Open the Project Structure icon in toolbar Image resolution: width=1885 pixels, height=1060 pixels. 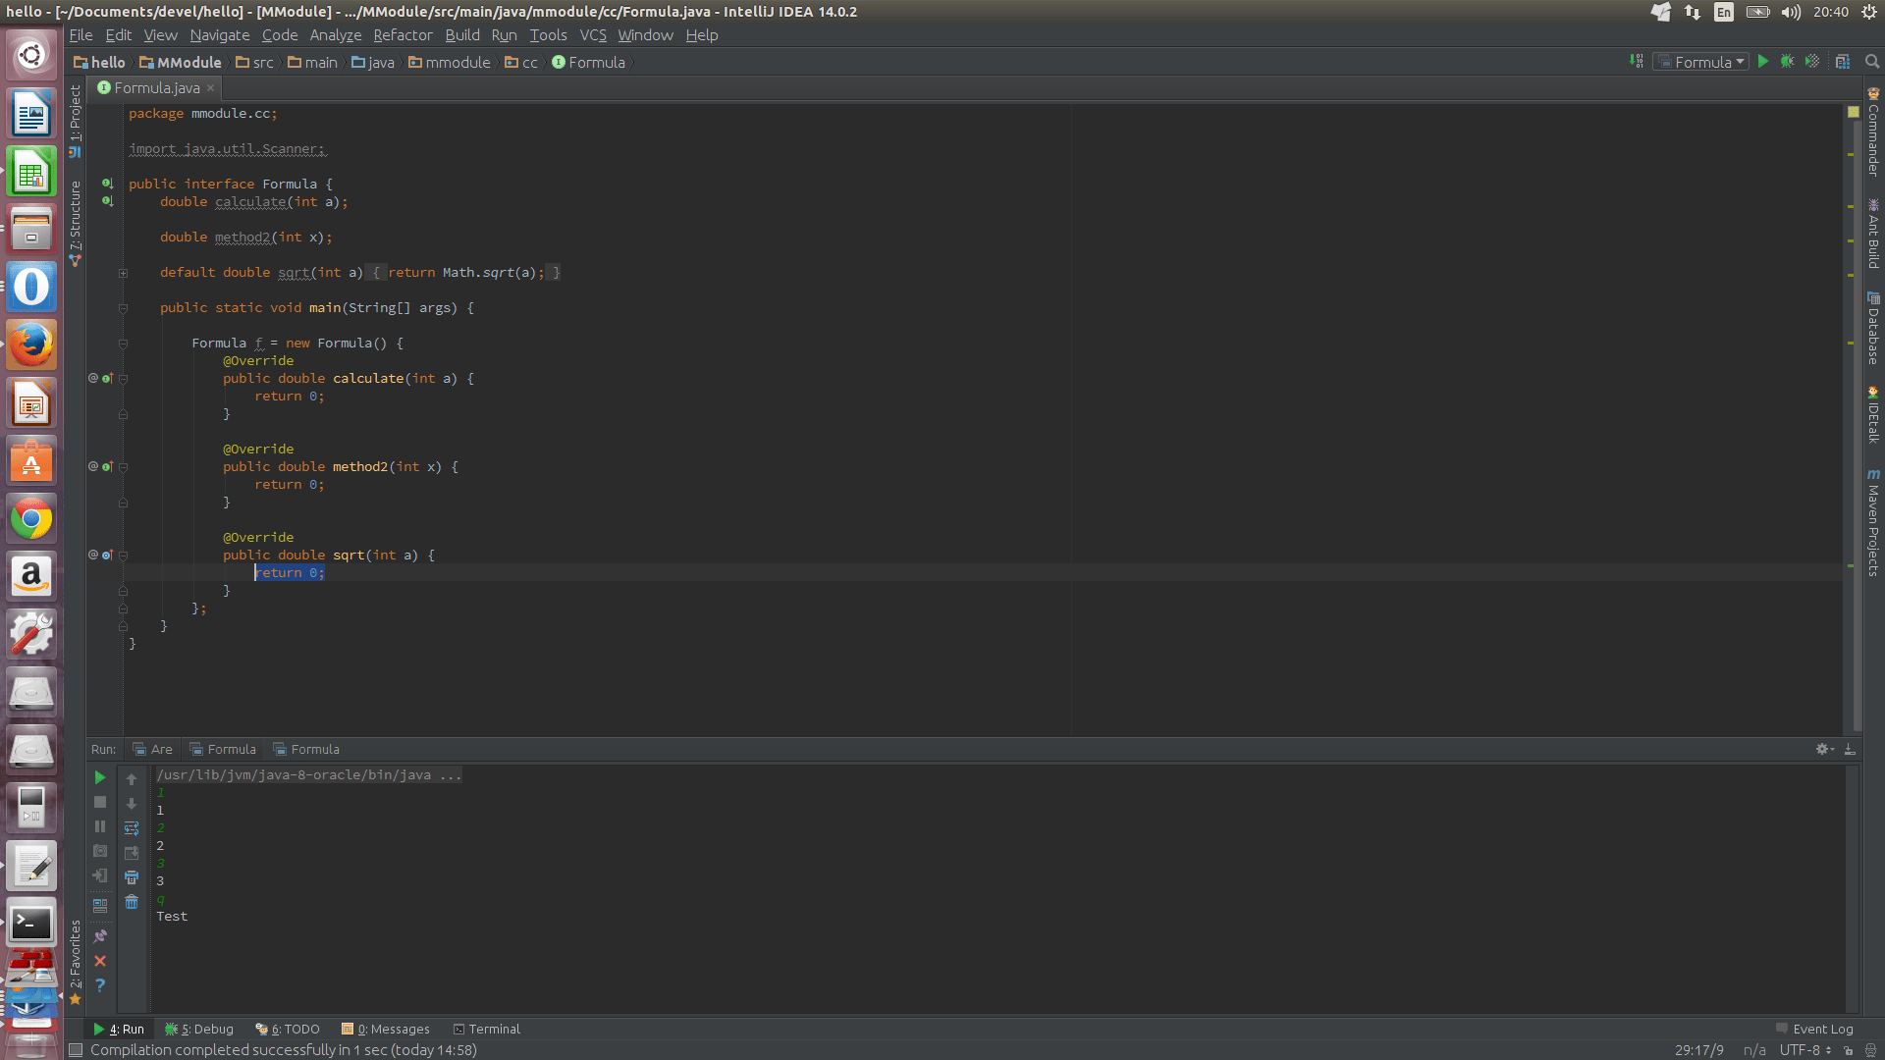coord(1843,61)
